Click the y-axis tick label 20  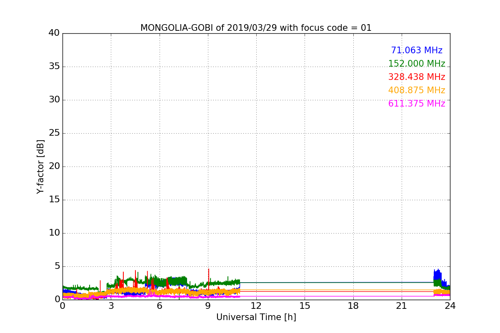point(54,166)
